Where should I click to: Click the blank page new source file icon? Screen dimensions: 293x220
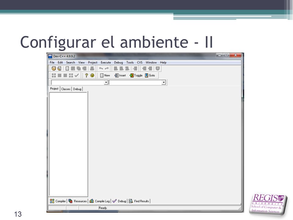click(67, 68)
